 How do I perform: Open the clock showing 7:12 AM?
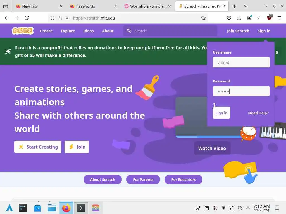click(262, 208)
